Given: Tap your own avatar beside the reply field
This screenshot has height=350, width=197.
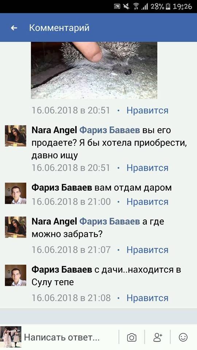Looking at the screenshot, I should click(11, 337).
